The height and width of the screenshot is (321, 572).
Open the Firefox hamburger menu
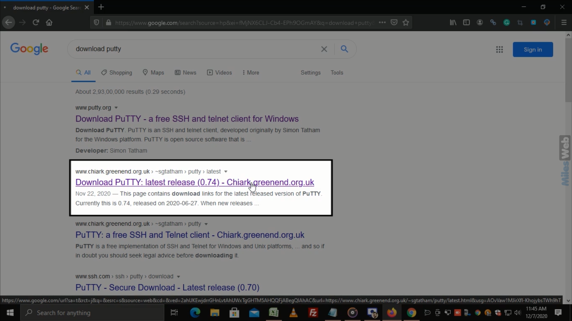tap(564, 23)
